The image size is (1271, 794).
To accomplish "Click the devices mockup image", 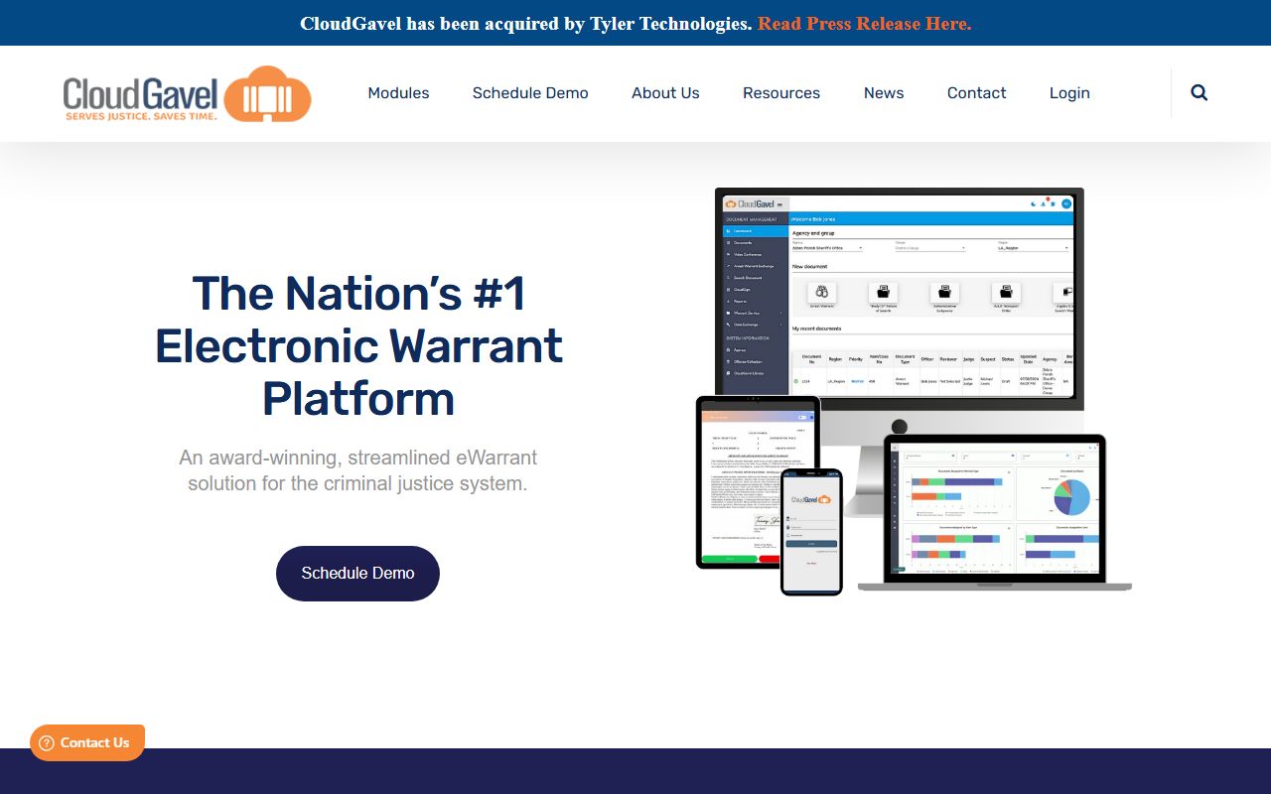I will 914,391.
